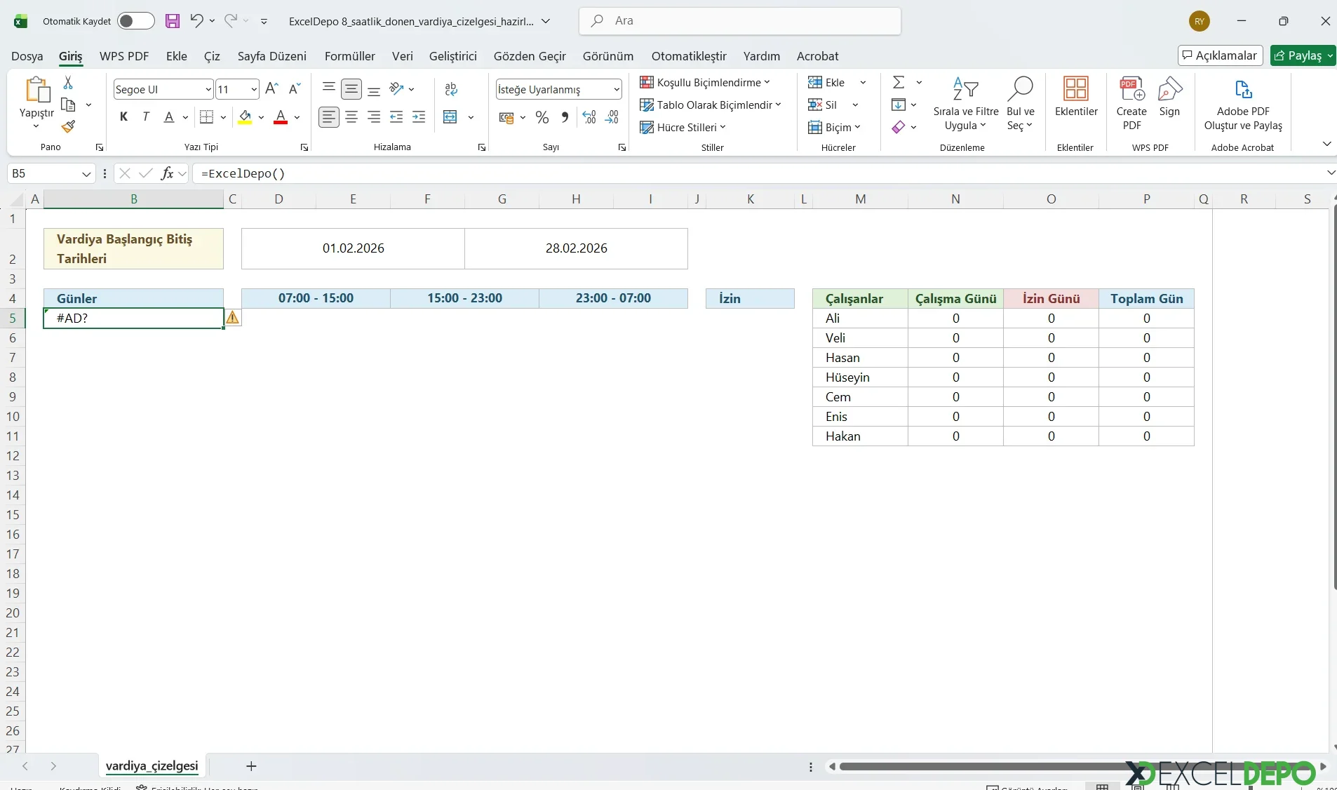Toggle the Otomatik Kaydet switch
This screenshot has height=790, width=1337.
point(135,21)
